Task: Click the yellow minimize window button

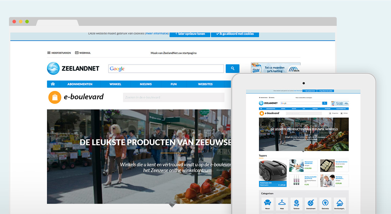Action: (x=20, y=22)
